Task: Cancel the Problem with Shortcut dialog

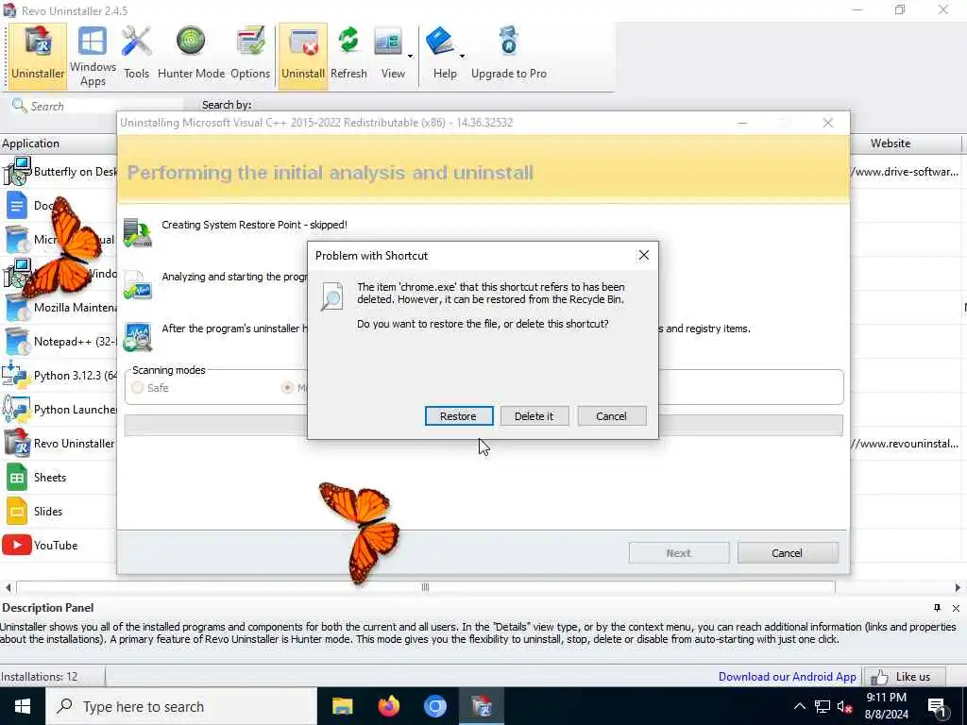Action: tap(611, 416)
